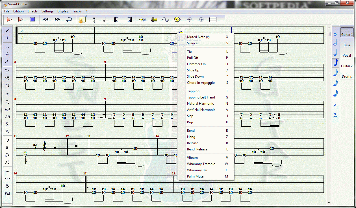Select the NH natural harmonic tool

coord(7,109)
